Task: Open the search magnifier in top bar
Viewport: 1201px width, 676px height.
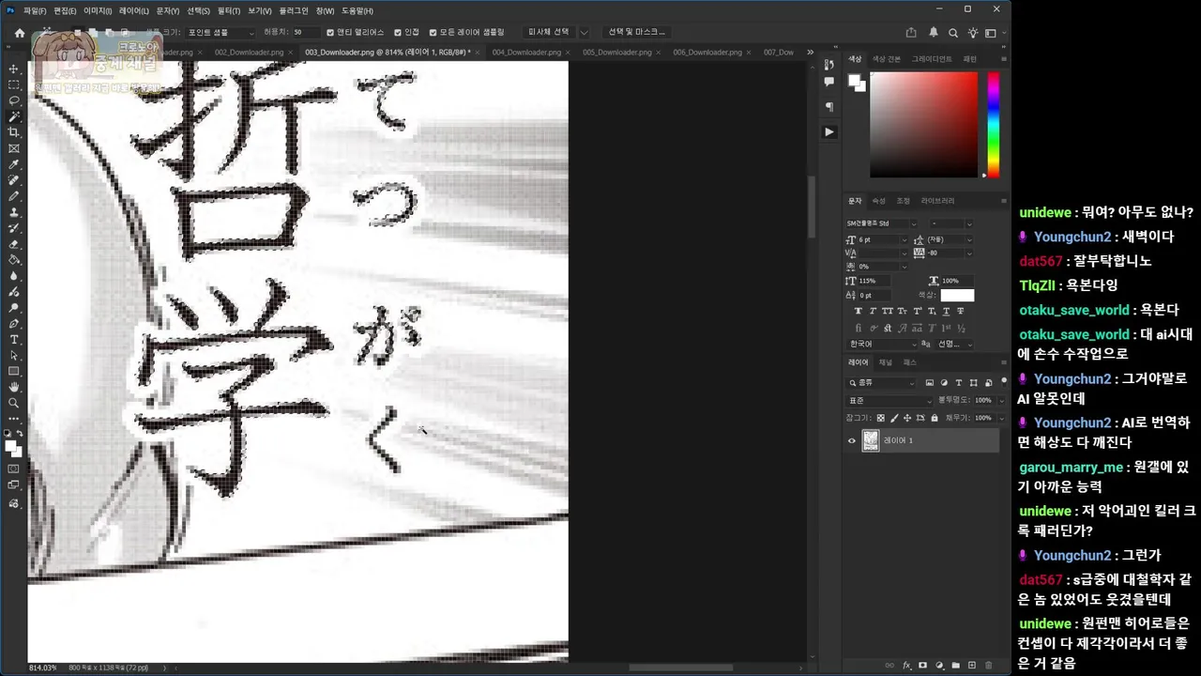Action: (x=953, y=33)
